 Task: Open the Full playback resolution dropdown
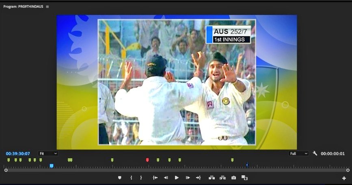click(x=298, y=153)
